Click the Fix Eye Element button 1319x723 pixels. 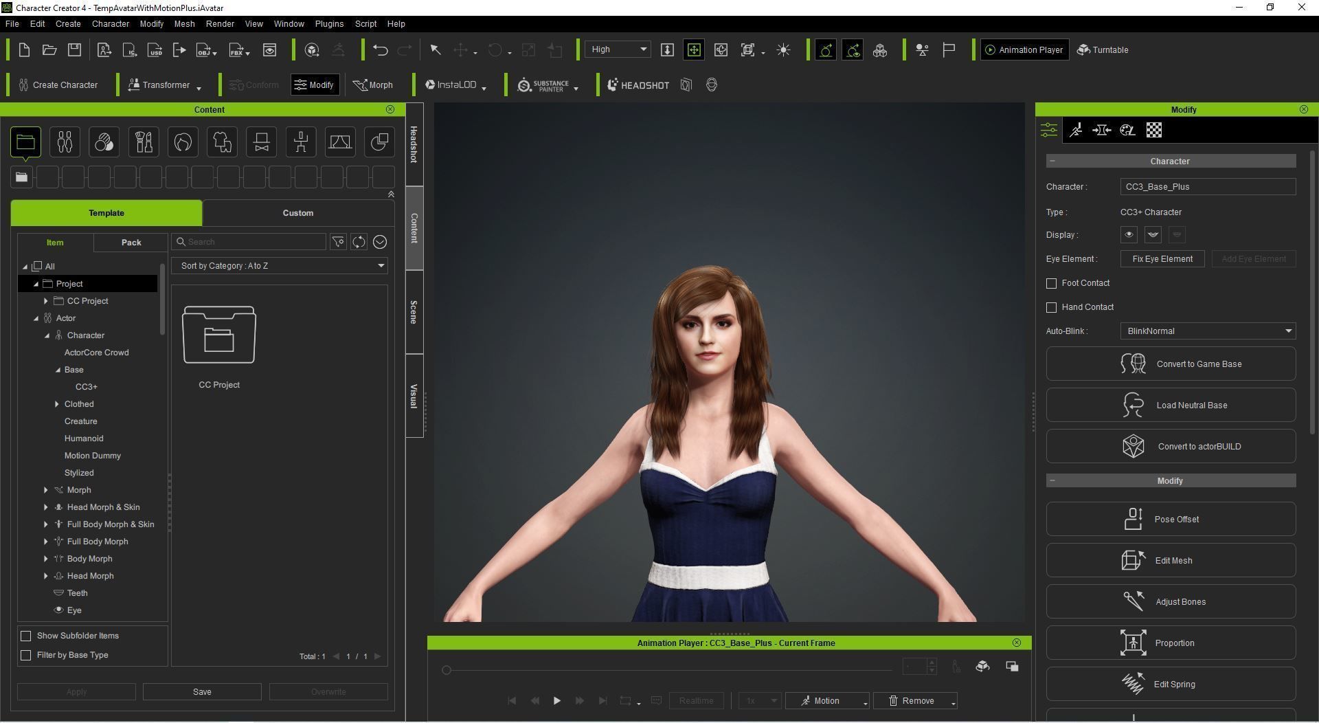click(1162, 259)
